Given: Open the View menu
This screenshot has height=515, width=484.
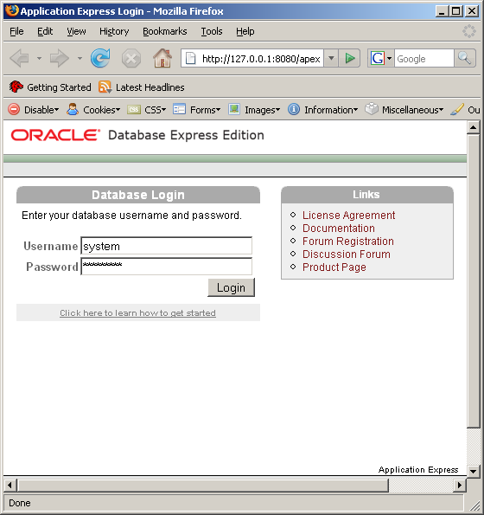Looking at the screenshot, I should click(x=76, y=31).
